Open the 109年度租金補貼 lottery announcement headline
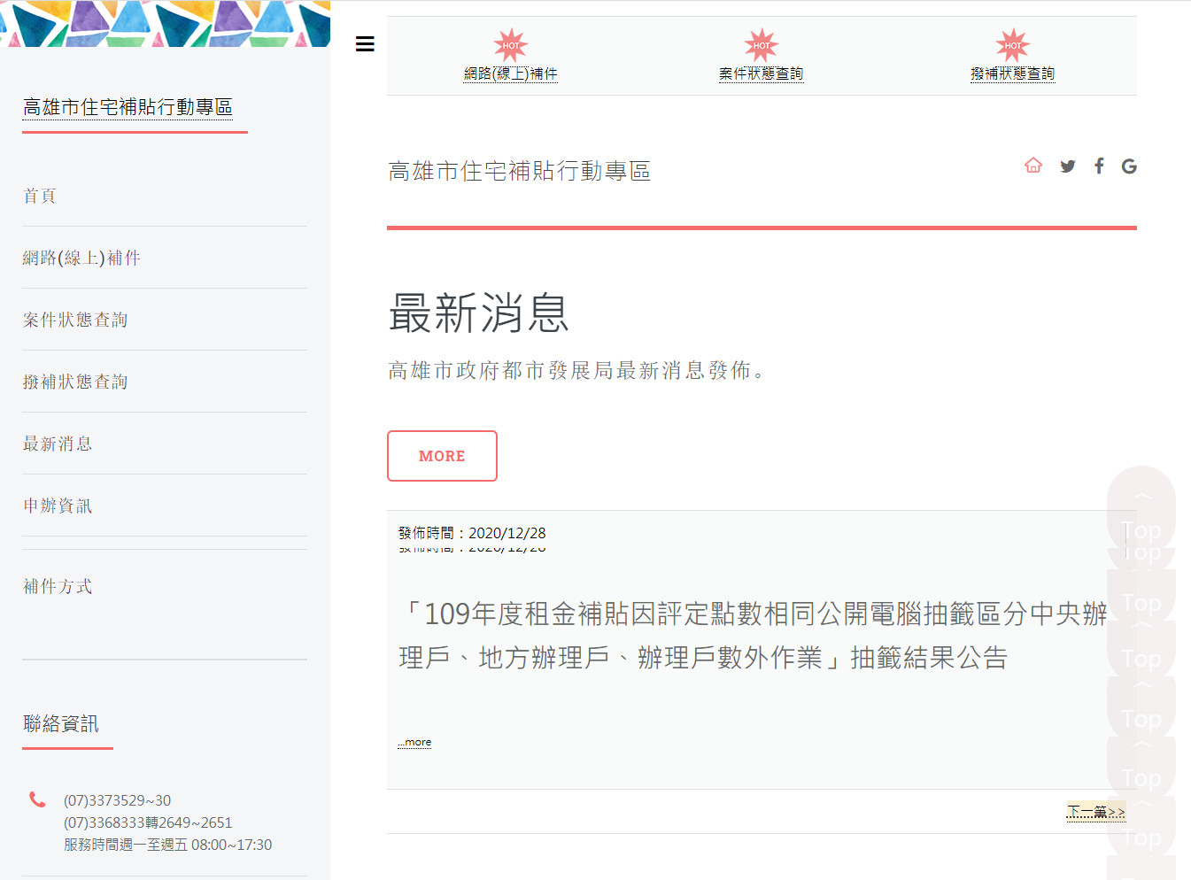The image size is (1191, 880). 754,635
